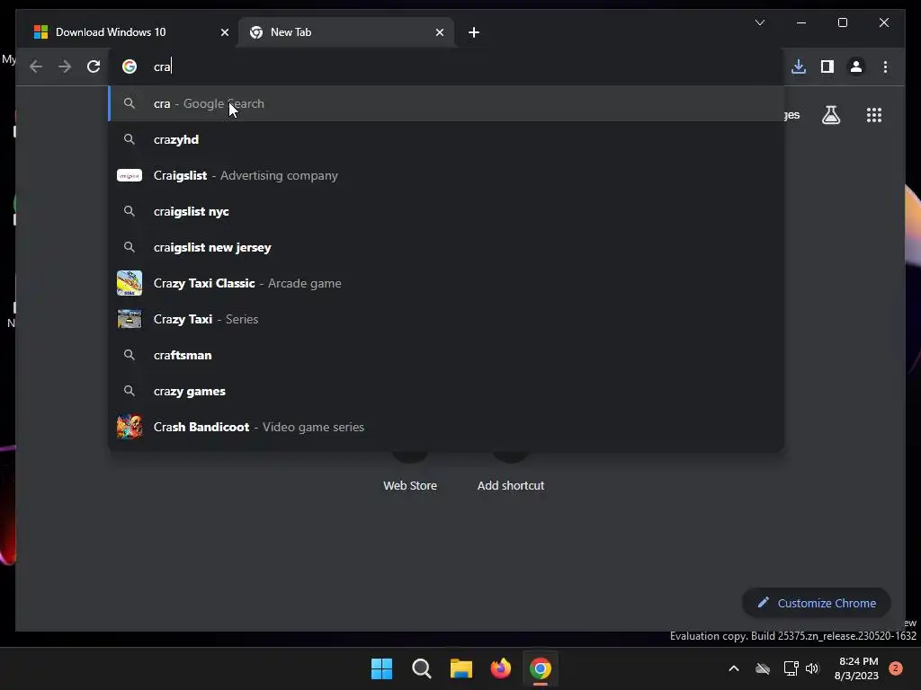The image size is (921, 690).
Task: Click the Chrome forward arrow
Action: click(x=65, y=66)
